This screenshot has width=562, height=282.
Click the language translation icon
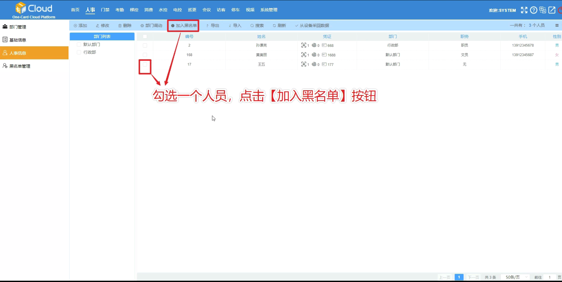(543, 10)
